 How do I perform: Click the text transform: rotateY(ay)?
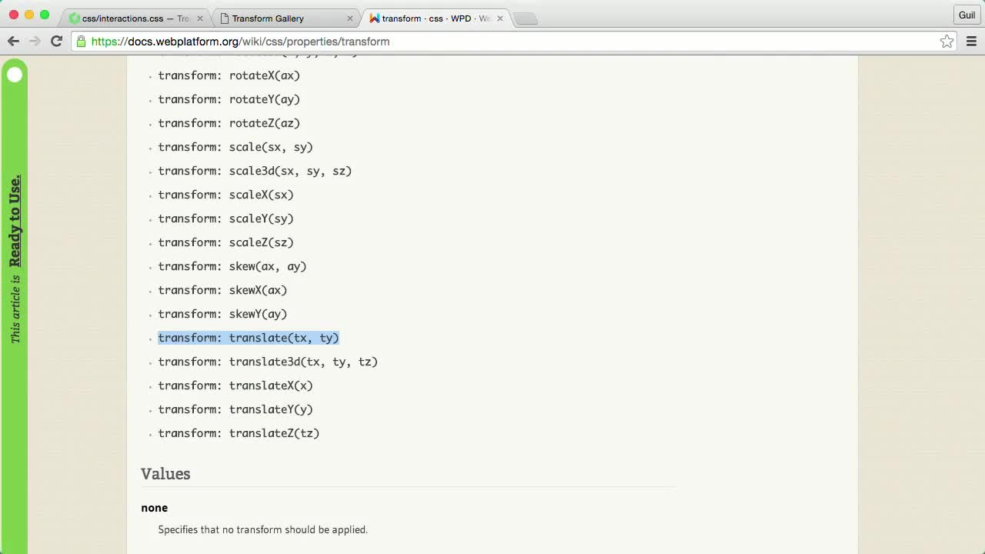(229, 99)
